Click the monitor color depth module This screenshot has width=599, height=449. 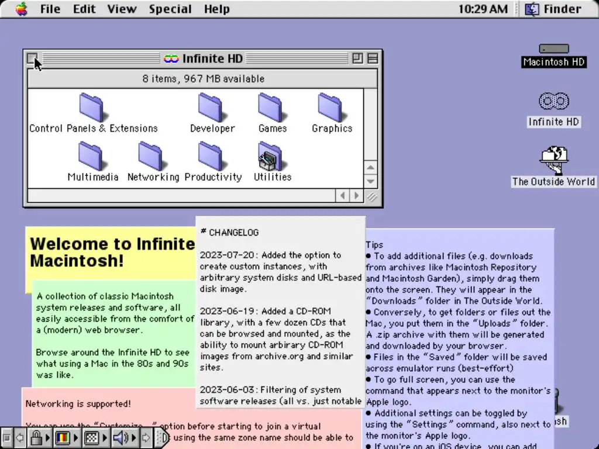63,437
